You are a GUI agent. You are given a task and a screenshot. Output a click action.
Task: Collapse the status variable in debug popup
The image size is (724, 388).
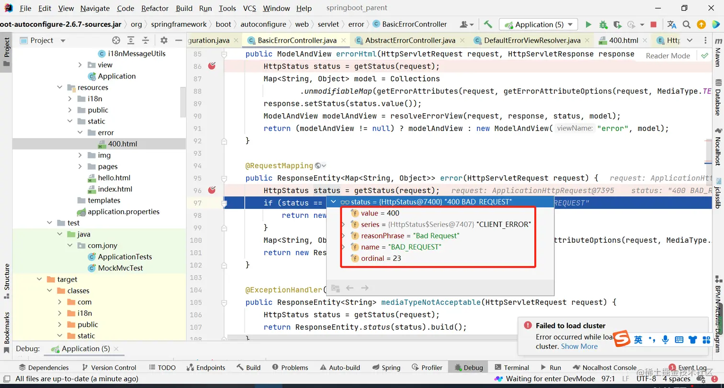(x=334, y=202)
